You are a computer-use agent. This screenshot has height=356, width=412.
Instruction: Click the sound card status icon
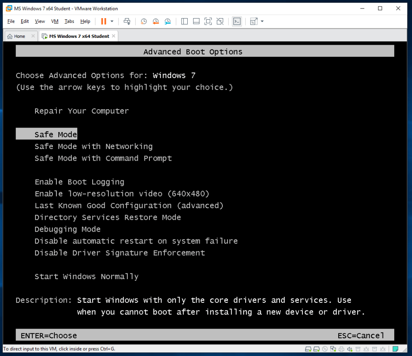(350, 349)
